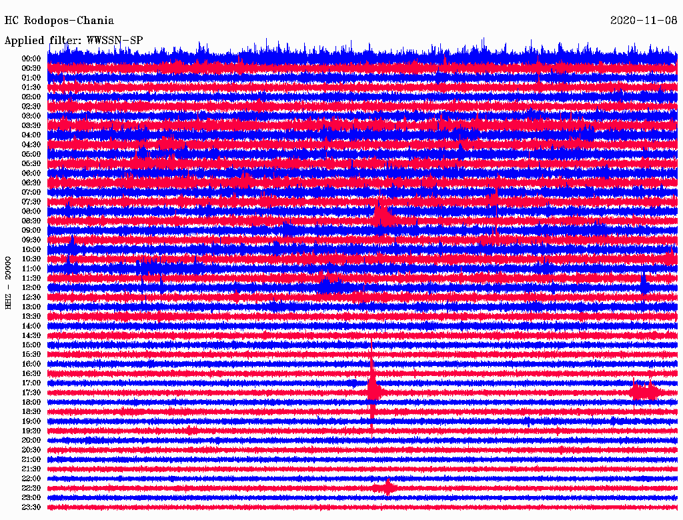683x520 pixels.
Task: Click the red double burst at right of 17:30
Action: pyautogui.click(x=645, y=391)
